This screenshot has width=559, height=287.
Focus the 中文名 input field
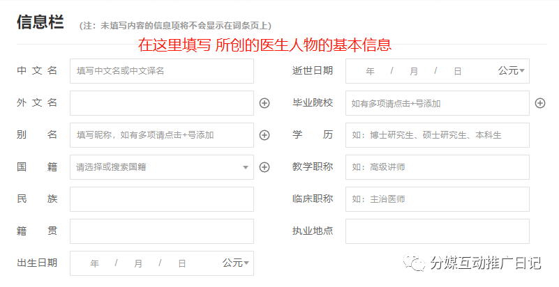pyautogui.click(x=162, y=71)
